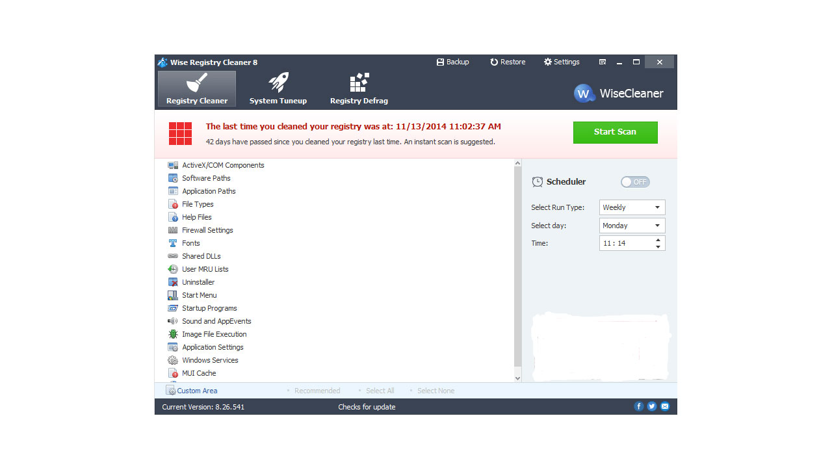Click the Sound and AppEvents icon
The image size is (832, 468).
coord(173,321)
